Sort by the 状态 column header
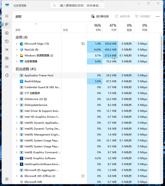The image size is (165, 186). pyautogui.click(x=74, y=27)
